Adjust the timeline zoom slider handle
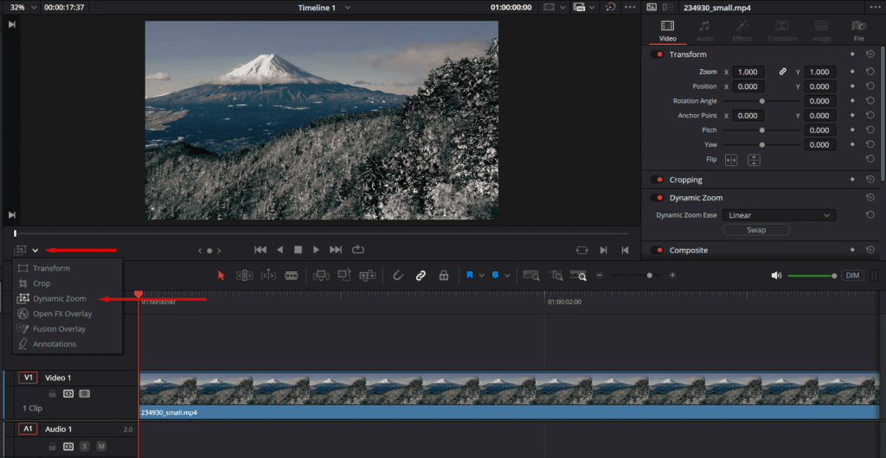This screenshot has width=886, height=458. coord(650,276)
